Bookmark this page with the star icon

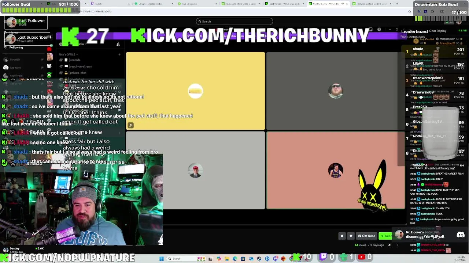(x=410, y=11)
